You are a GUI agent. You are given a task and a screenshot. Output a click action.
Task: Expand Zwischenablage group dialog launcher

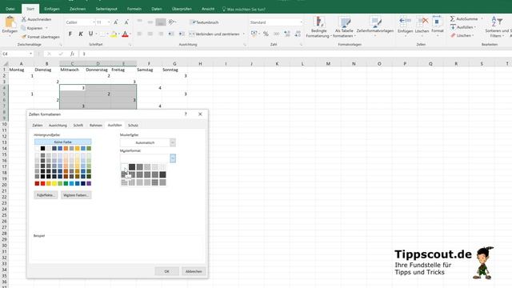click(61, 45)
